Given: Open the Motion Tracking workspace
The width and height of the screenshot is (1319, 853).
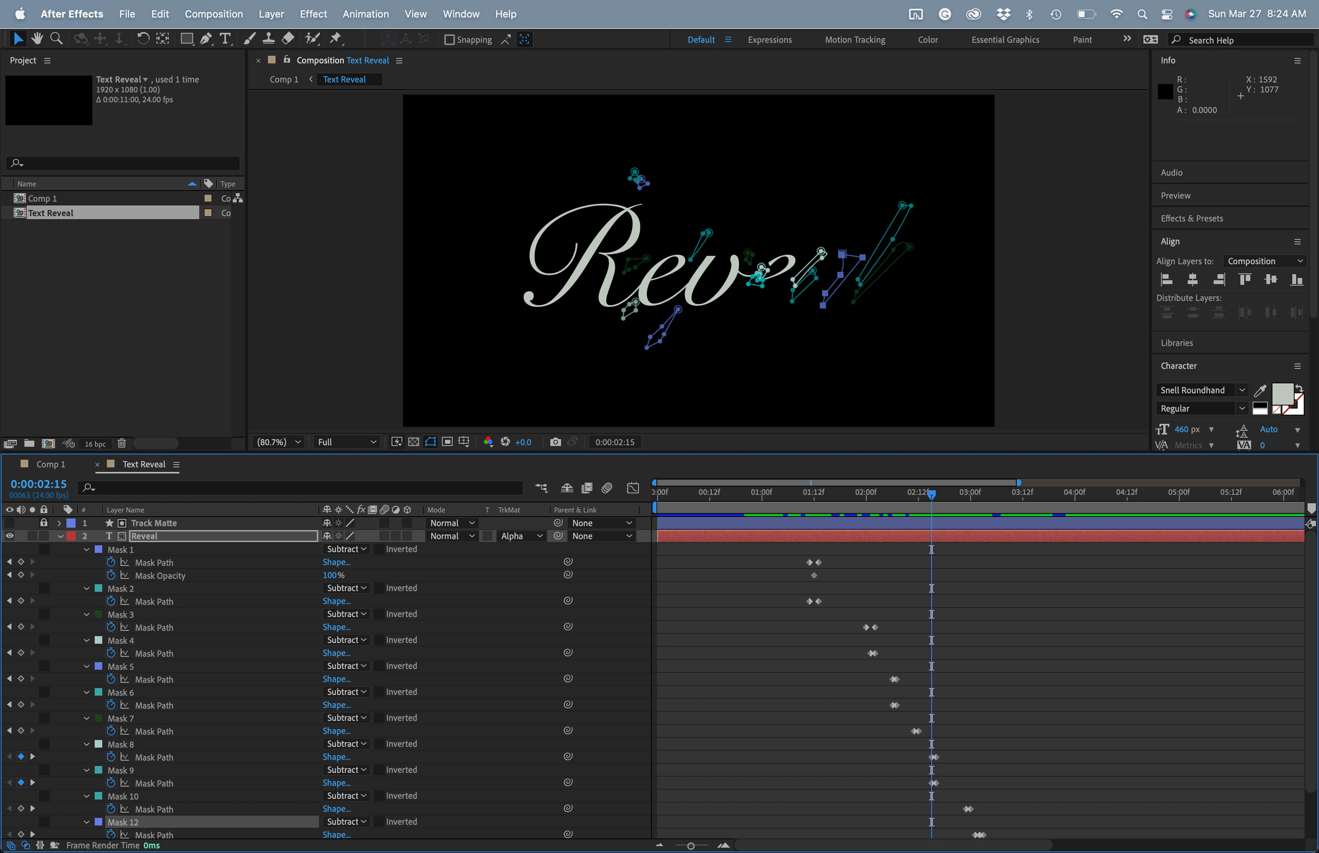Looking at the screenshot, I should click(x=855, y=40).
